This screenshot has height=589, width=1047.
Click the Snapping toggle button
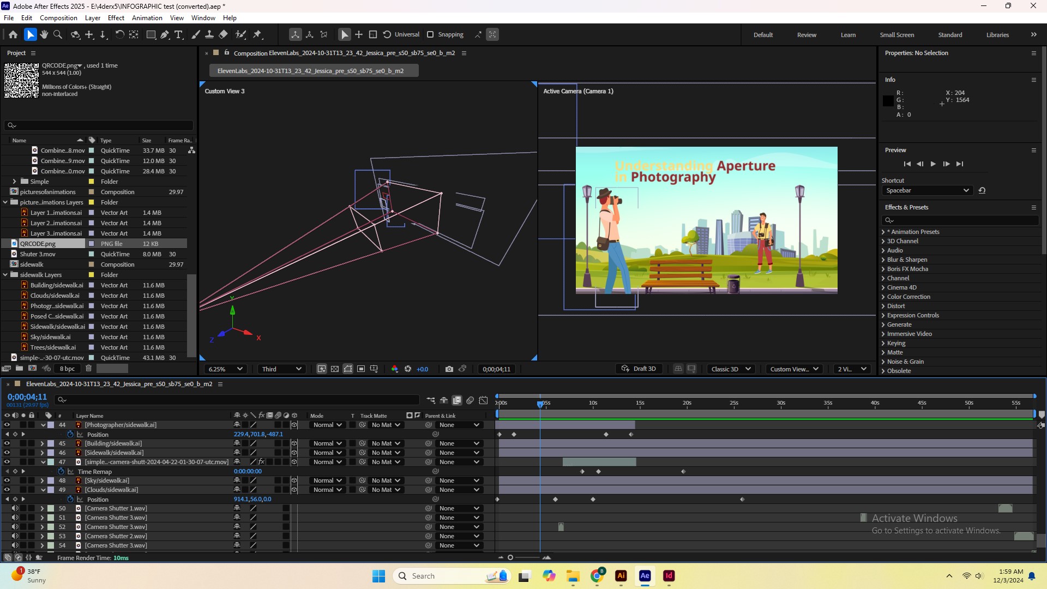click(x=431, y=34)
